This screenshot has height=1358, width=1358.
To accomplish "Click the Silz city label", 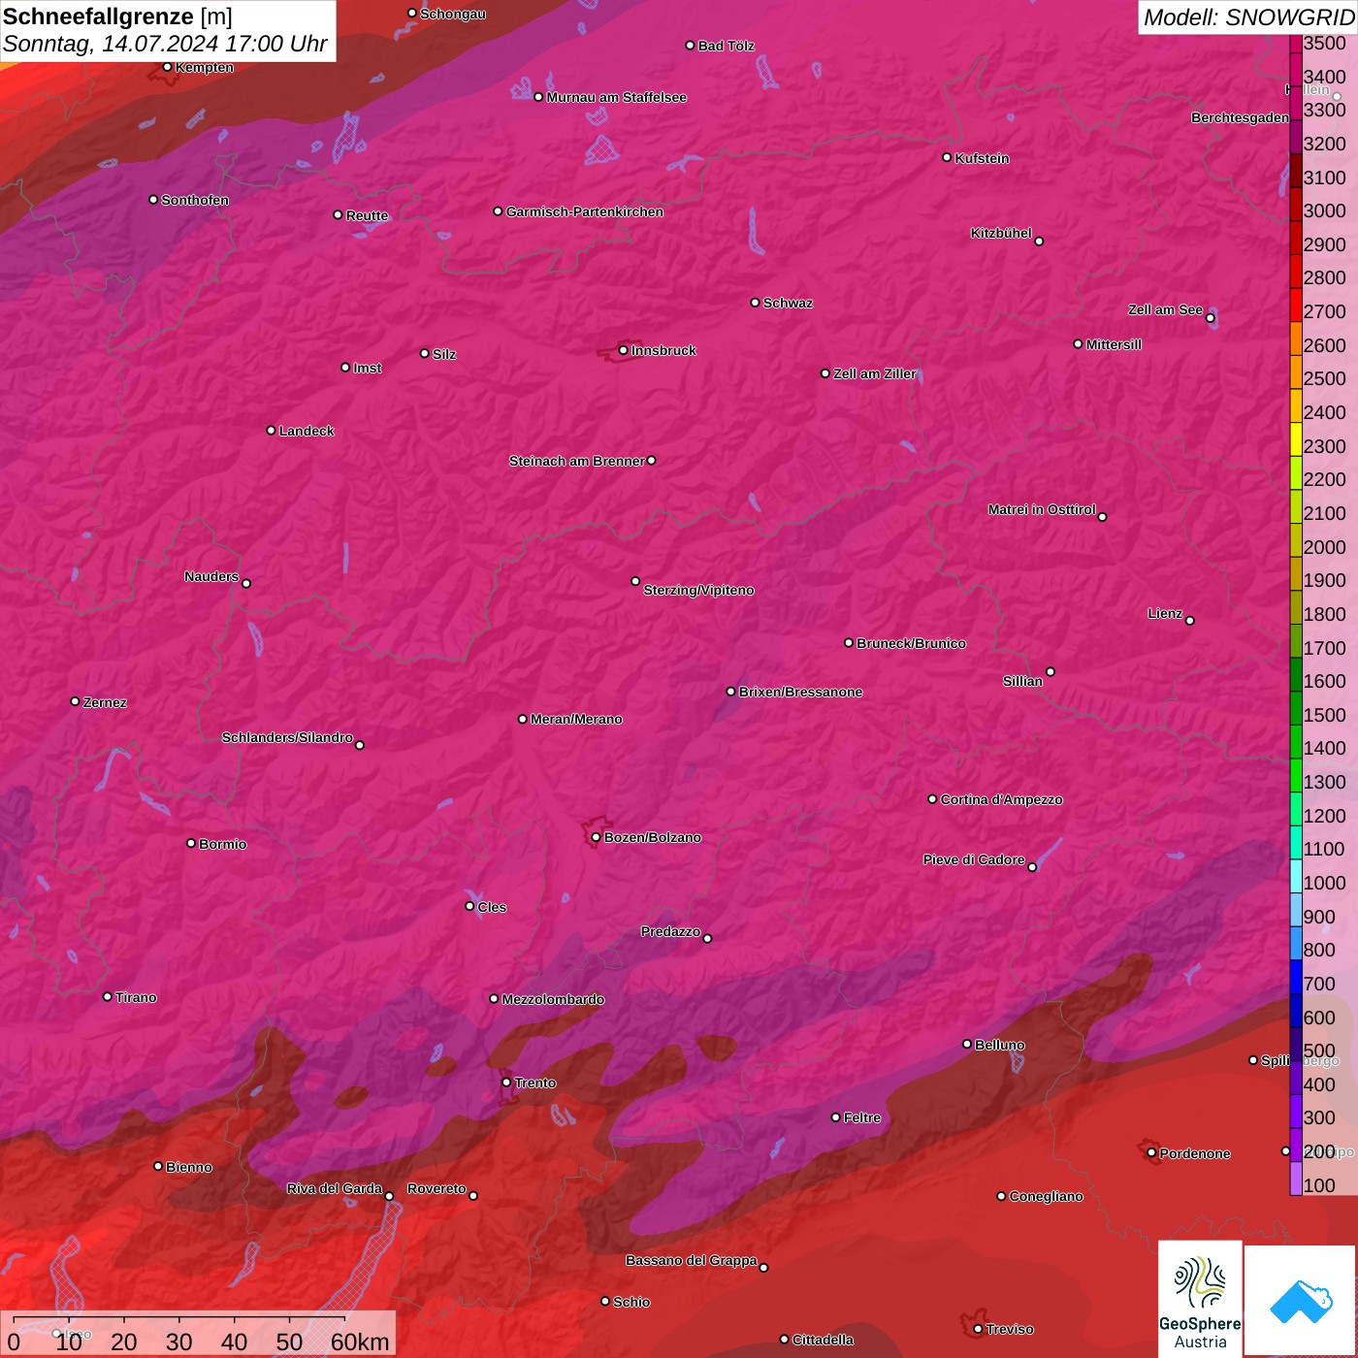I will (x=444, y=354).
